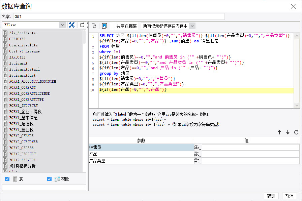Toggle the 共享数据集 checkbox
Image resolution: width=302 pixels, height=201 pixels.
113,26
